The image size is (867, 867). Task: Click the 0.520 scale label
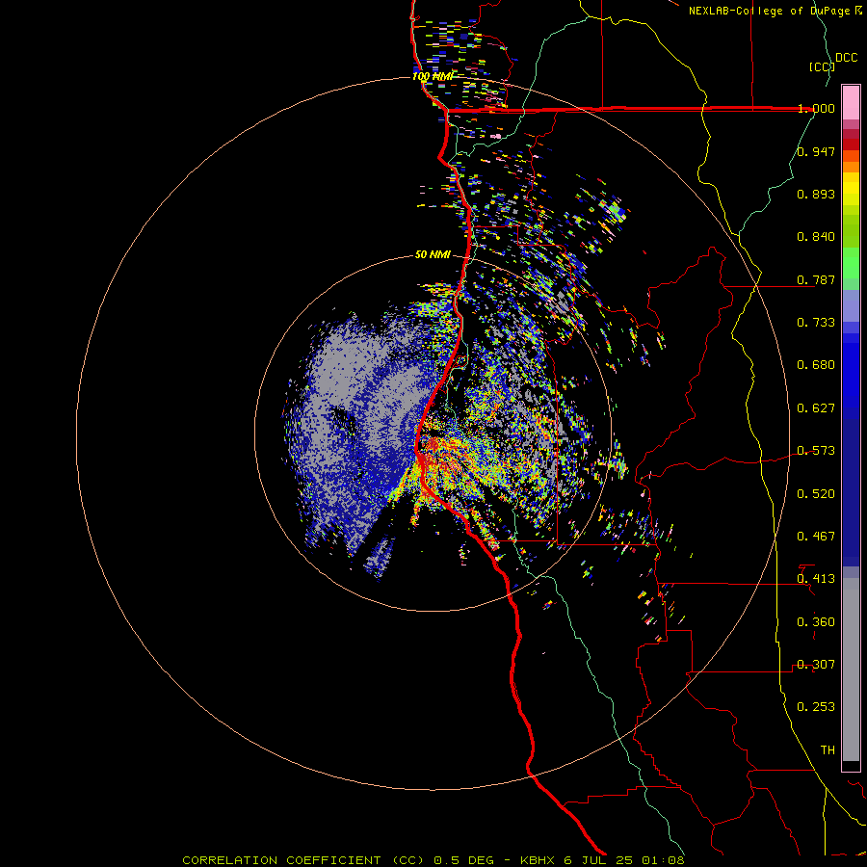(x=816, y=493)
